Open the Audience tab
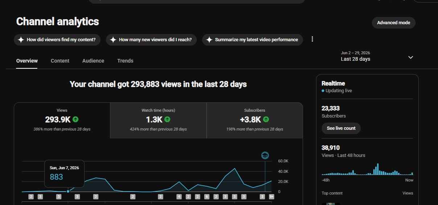 [x=93, y=61]
